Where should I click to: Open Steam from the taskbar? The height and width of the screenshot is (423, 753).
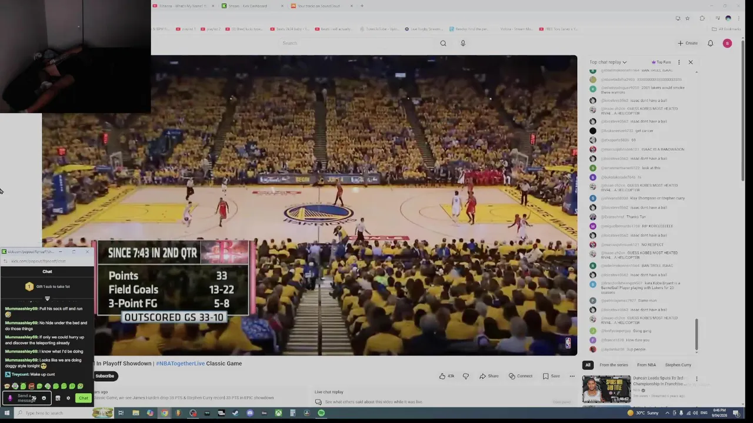[x=235, y=413]
